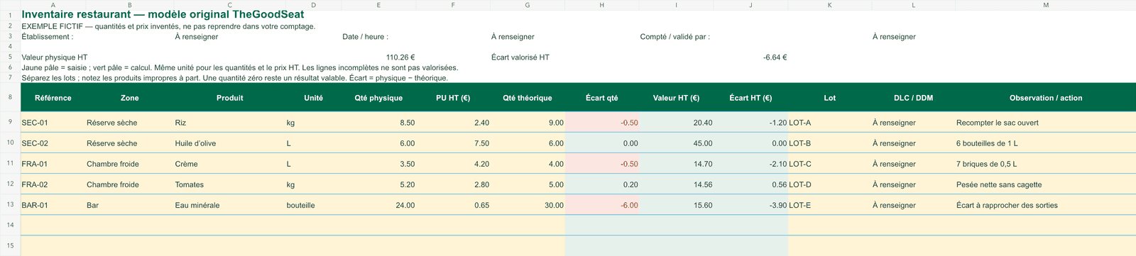1136x256 pixels.
Task: Click the value cell '14.56'
Action: click(677, 184)
